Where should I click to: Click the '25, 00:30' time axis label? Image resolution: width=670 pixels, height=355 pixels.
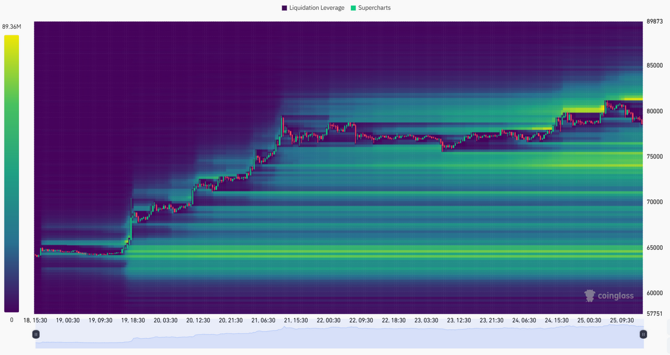[589, 320]
